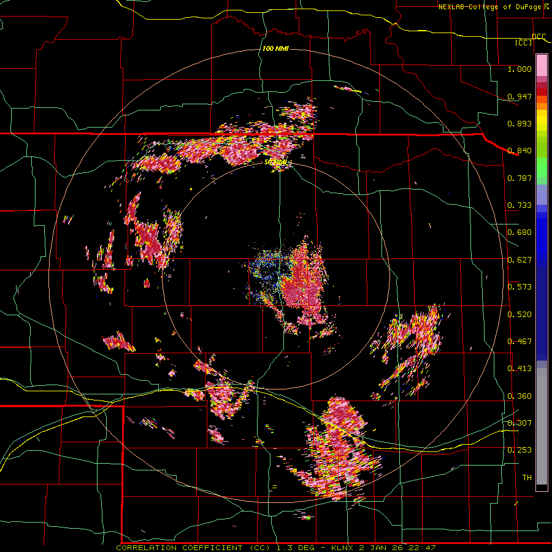
Task: Pick the bright green color bar segment
Action: click(x=542, y=167)
